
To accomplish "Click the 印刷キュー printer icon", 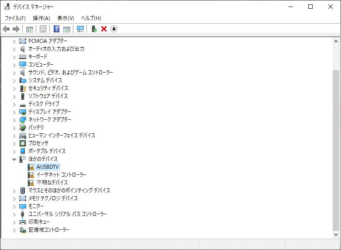I will (x=23, y=222).
